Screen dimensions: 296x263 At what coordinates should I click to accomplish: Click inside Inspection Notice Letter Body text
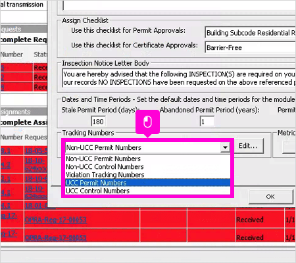pos(179,78)
